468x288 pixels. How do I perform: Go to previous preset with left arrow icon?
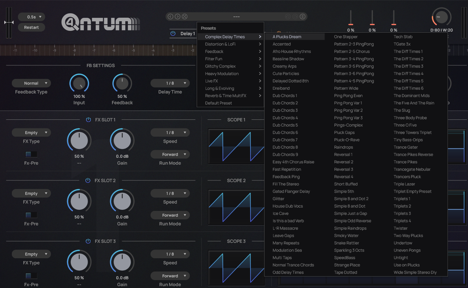point(170,16)
